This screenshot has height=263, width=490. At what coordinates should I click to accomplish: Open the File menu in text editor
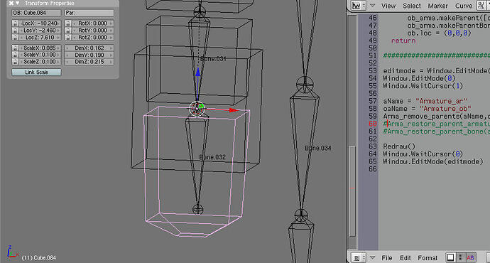[x=386, y=258]
